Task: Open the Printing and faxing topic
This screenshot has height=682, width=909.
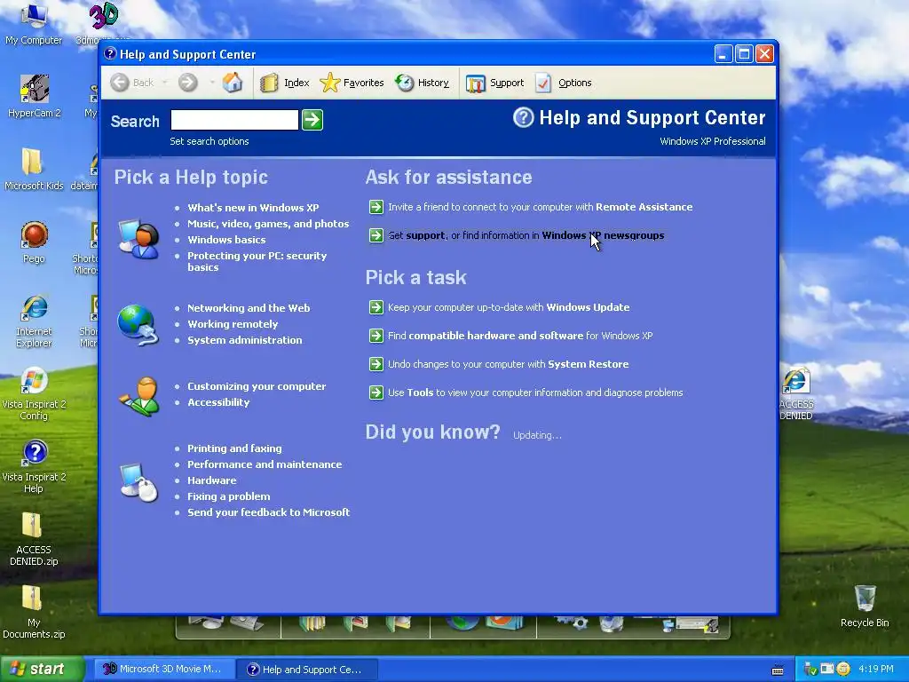Action: point(234,448)
